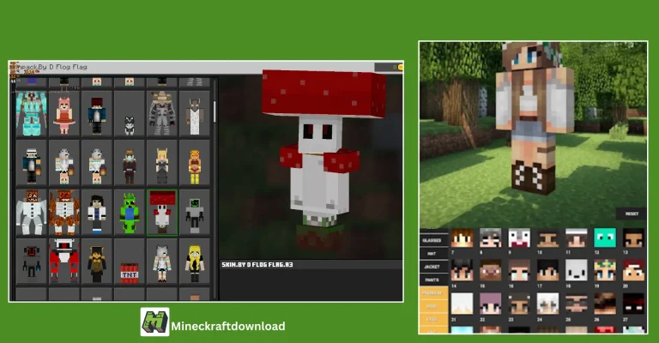Select the grey wolf-eared girl skin
Viewport: 659px width, 343px height.
[x=162, y=262]
